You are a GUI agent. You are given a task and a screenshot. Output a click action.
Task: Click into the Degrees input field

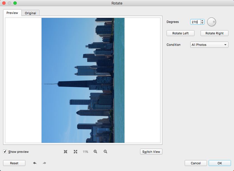tap(195, 22)
